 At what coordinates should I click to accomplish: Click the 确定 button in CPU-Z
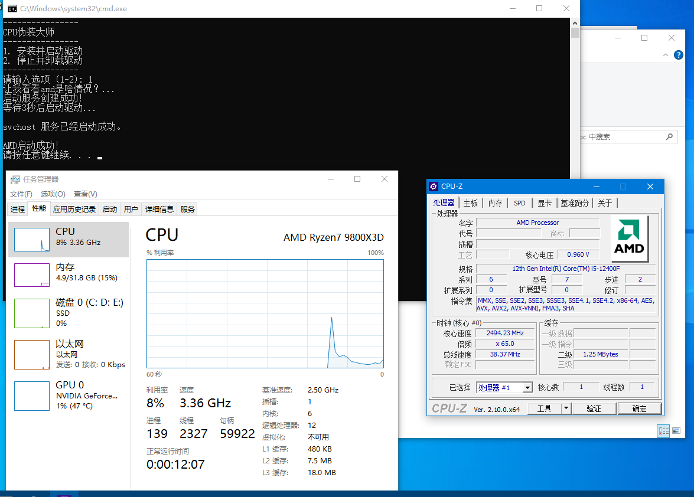(x=640, y=408)
